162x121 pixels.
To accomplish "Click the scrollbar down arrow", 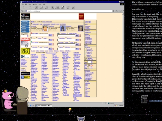I will 123,101.
